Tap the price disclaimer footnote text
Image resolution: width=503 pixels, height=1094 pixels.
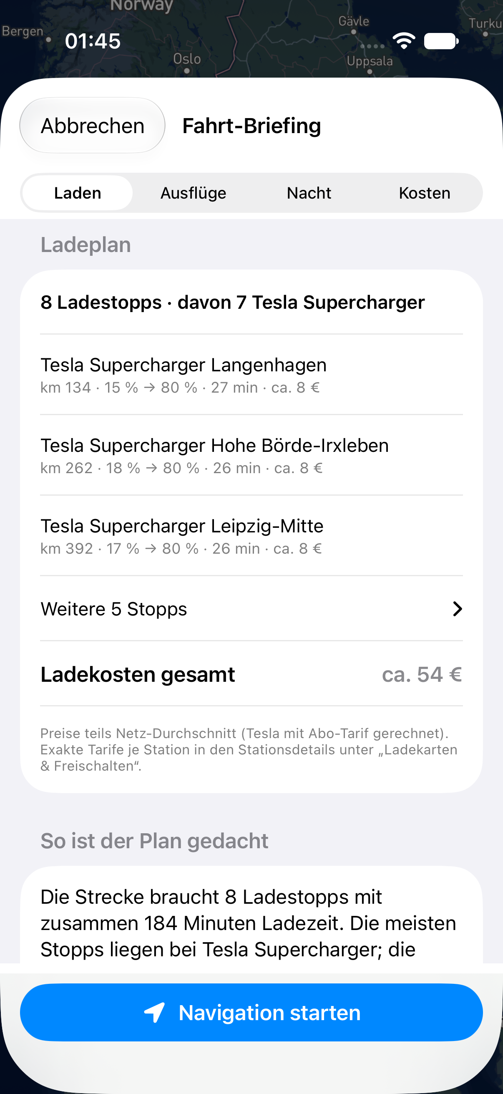point(249,750)
